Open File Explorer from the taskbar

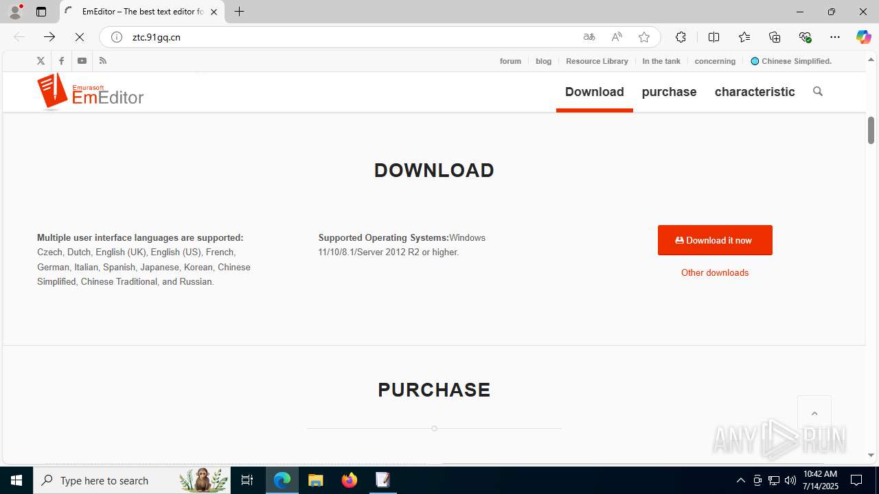pyautogui.click(x=316, y=480)
